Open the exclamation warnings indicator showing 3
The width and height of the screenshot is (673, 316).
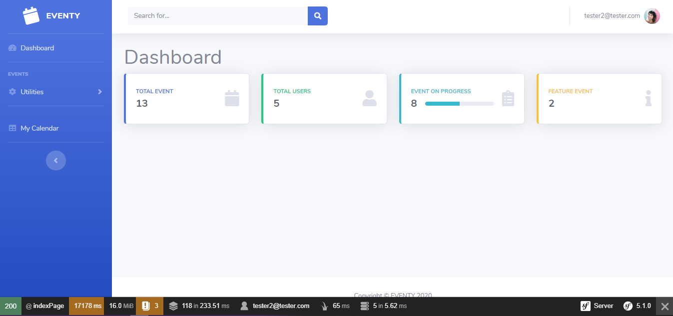point(146,306)
